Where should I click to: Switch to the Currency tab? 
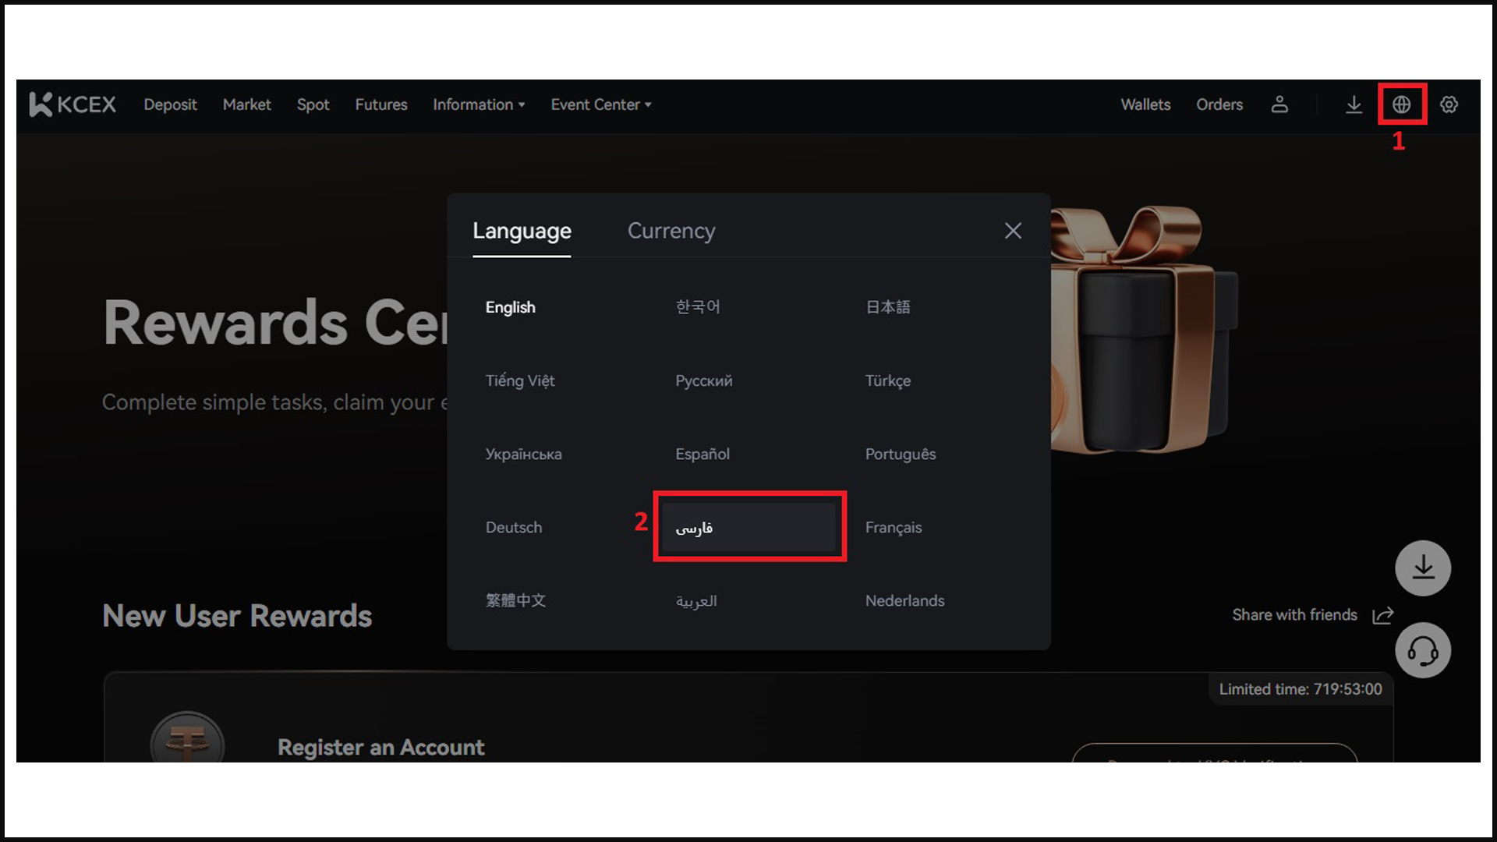tap(671, 231)
